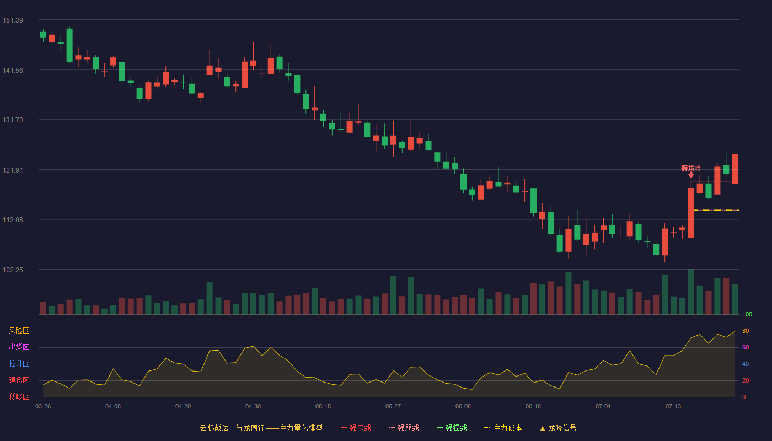Screen dimensions: 772x441
Task: Toggle the 强弱线 legend entry
Action: [x=404, y=428]
